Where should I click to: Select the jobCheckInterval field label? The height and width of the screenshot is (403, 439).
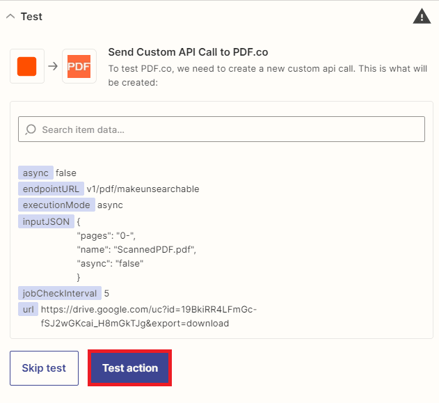pyautogui.click(x=60, y=293)
